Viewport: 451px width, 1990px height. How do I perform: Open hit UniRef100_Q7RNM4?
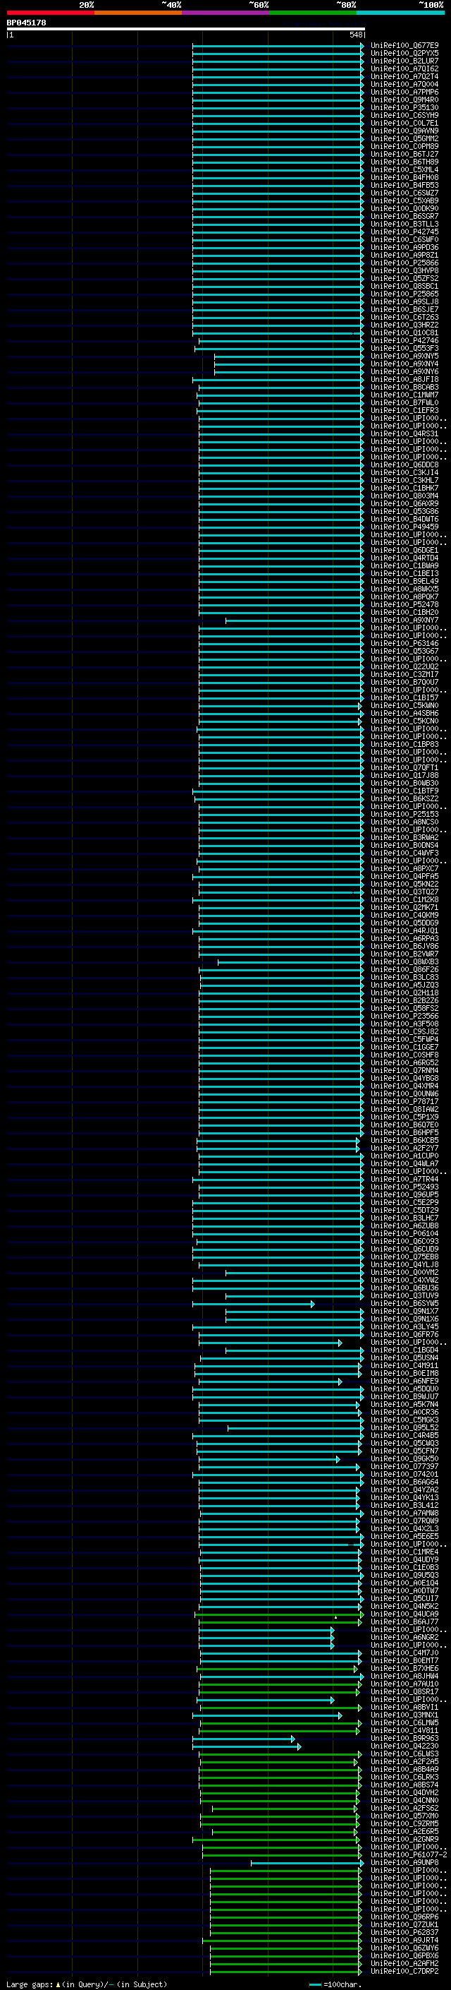404,1071
